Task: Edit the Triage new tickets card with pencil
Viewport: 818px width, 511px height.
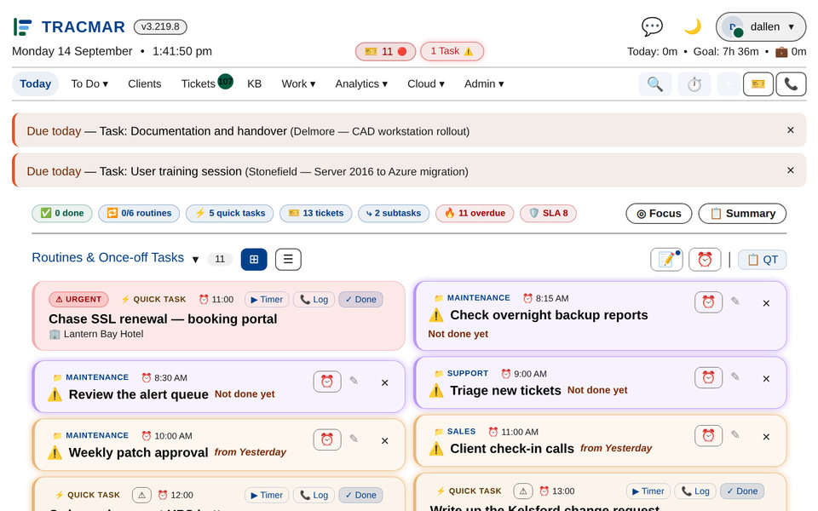Action: pos(735,376)
